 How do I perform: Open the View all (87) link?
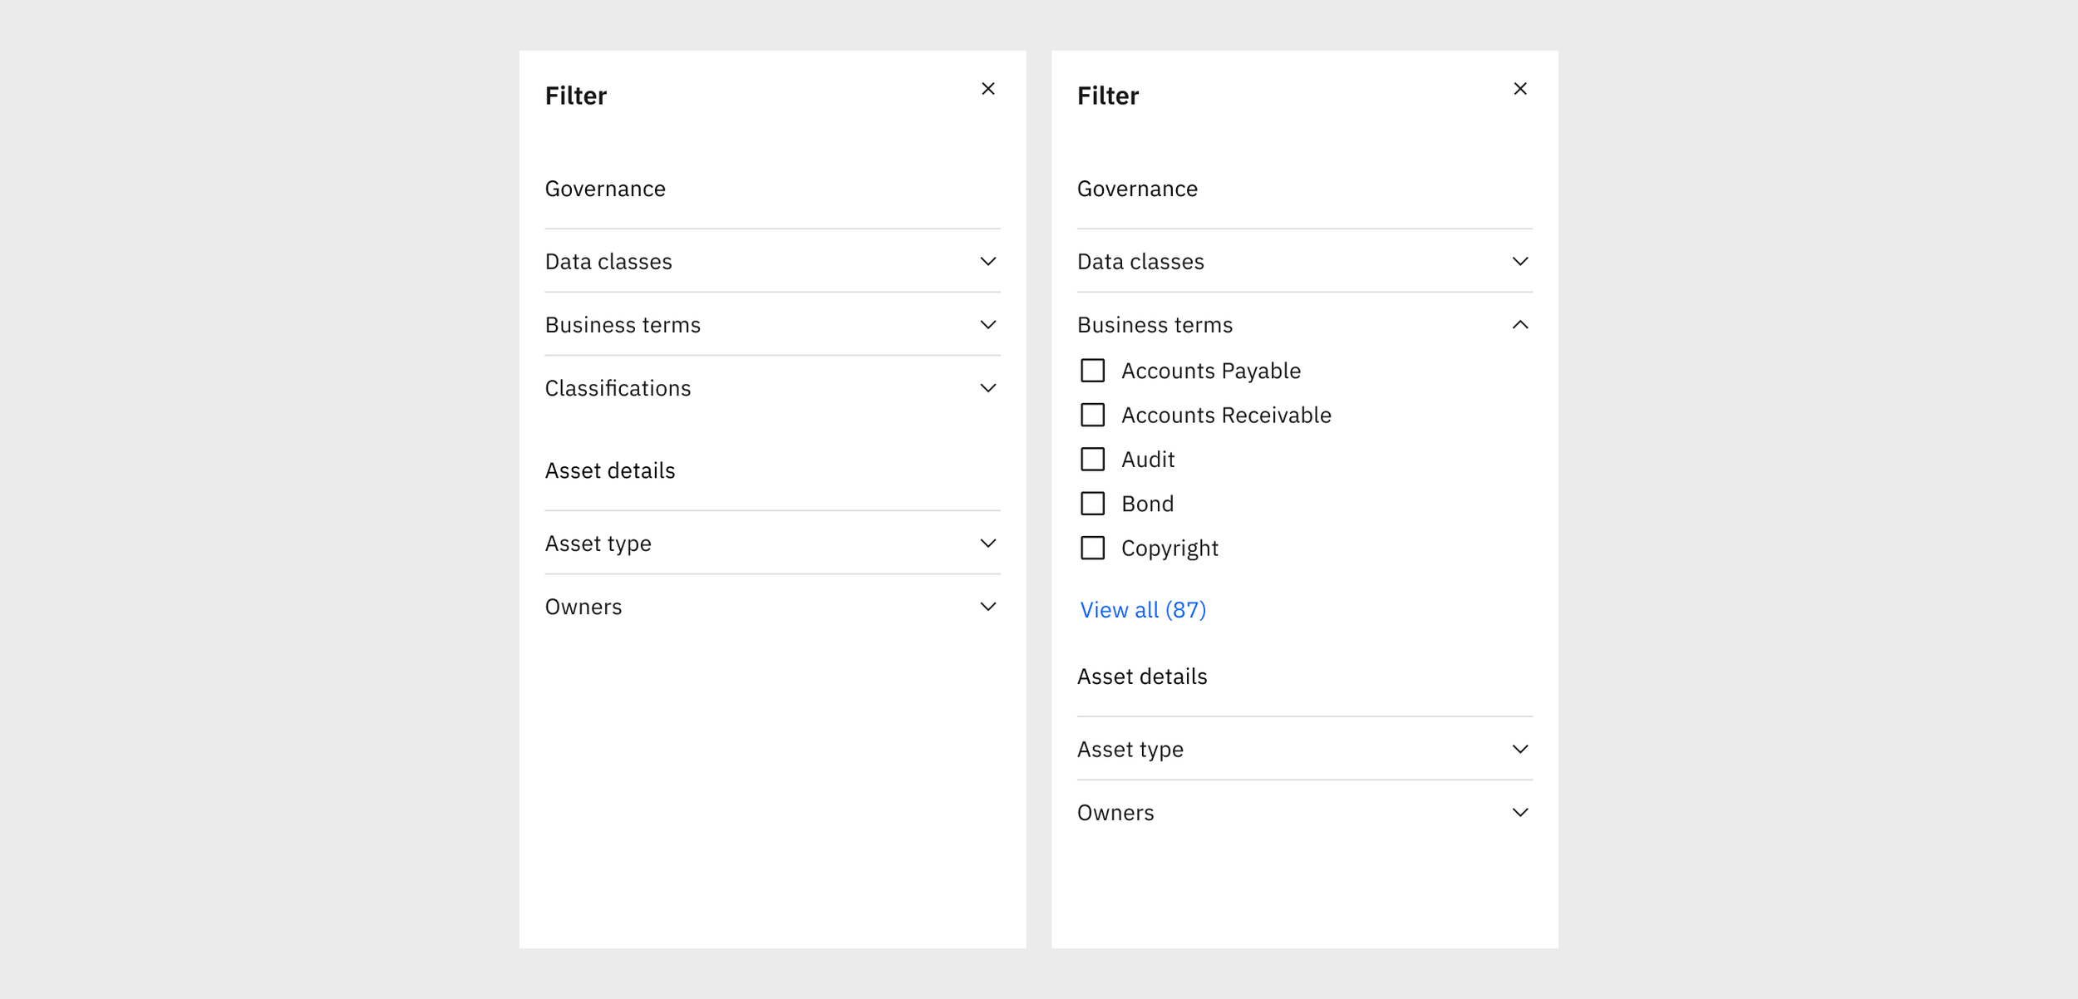[1142, 610]
